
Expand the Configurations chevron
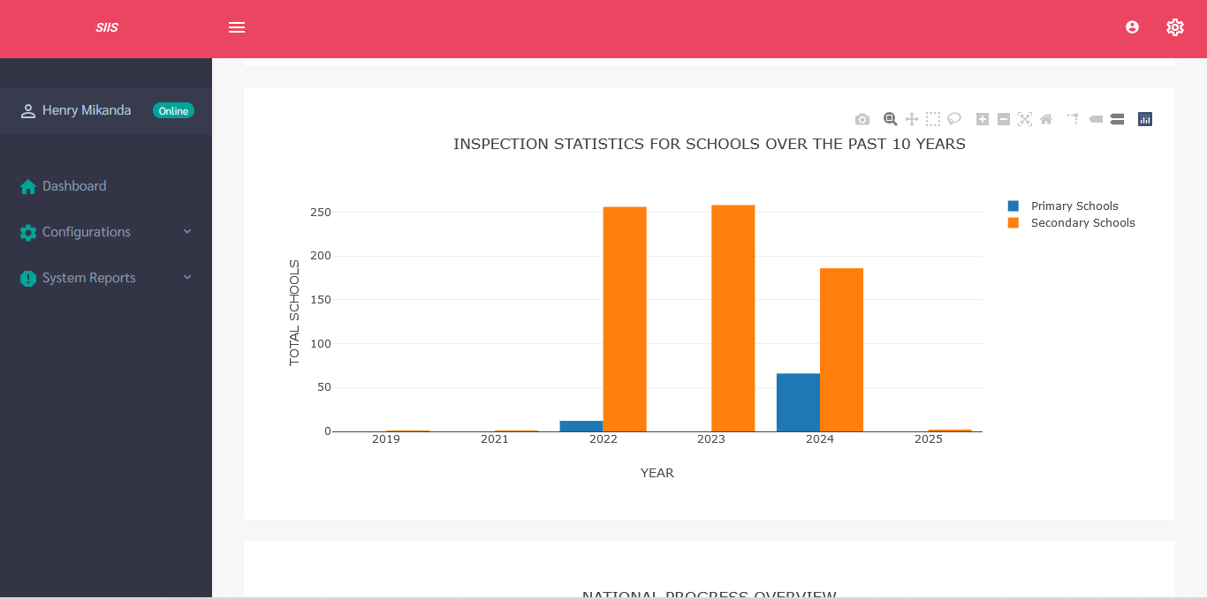click(x=187, y=231)
